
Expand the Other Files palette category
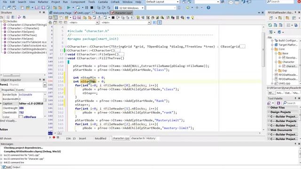click(x=269, y=108)
